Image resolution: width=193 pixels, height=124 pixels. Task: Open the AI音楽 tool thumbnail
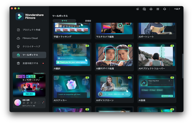tap(157, 87)
